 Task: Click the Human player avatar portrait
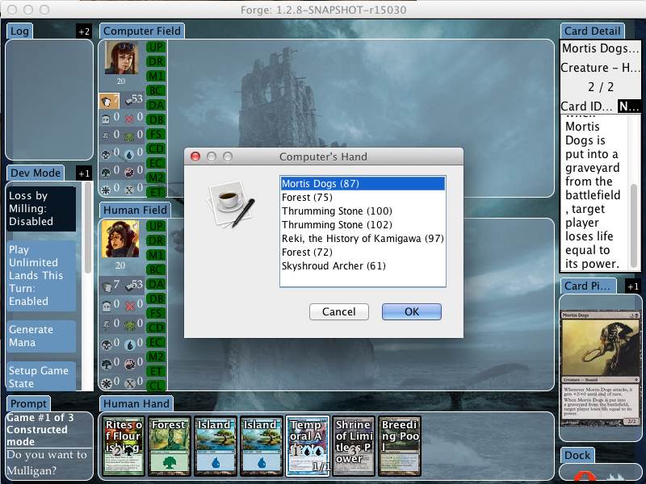(120, 239)
